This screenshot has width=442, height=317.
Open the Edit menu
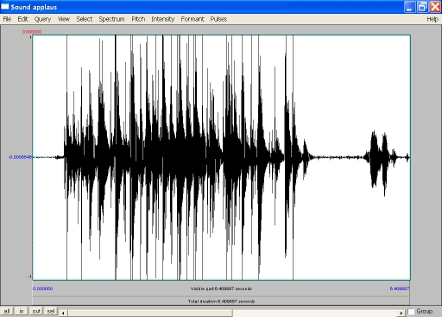click(22, 19)
